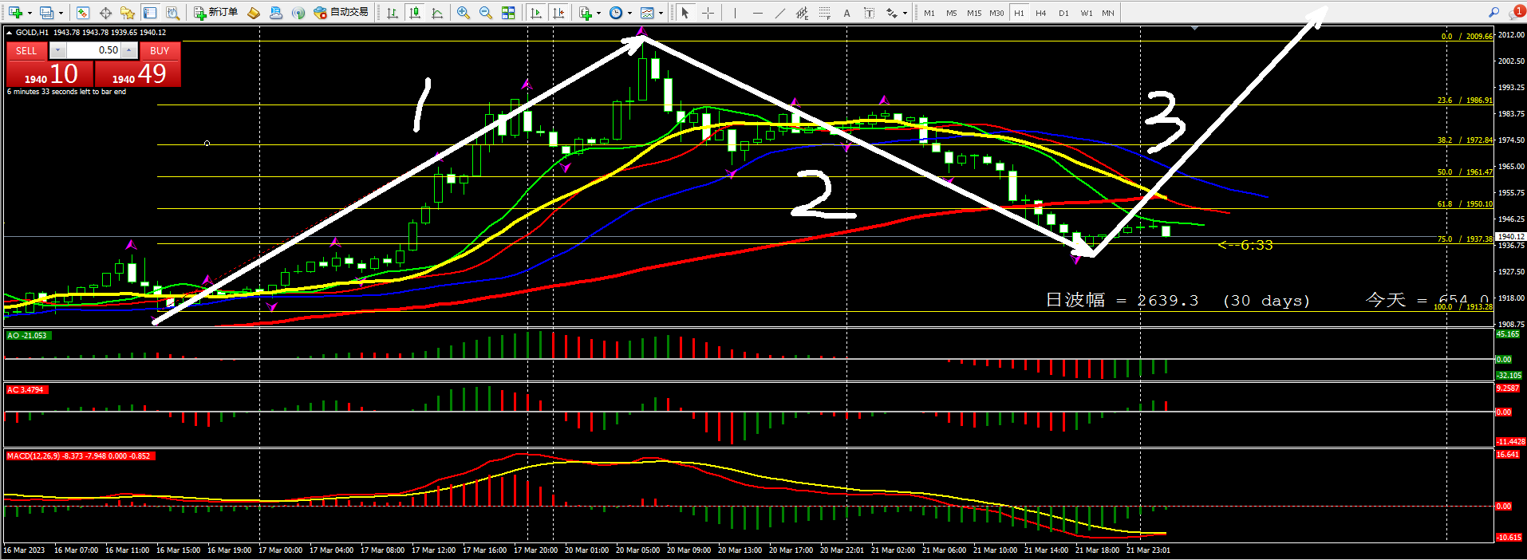Click the 0.50 lot volume field

coord(93,50)
